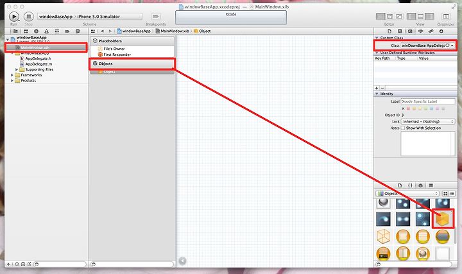
Task: Select the plain white View item
Action: pyautogui.click(x=443, y=253)
